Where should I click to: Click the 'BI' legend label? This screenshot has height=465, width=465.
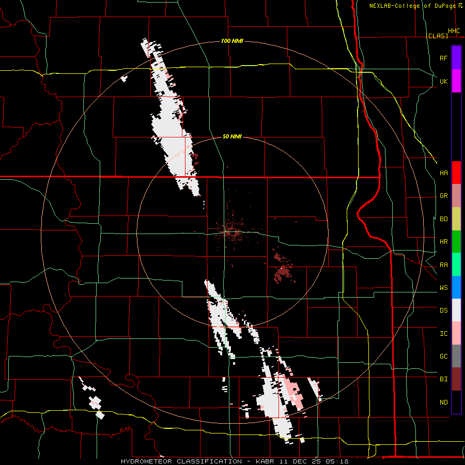pyautogui.click(x=443, y=379)
